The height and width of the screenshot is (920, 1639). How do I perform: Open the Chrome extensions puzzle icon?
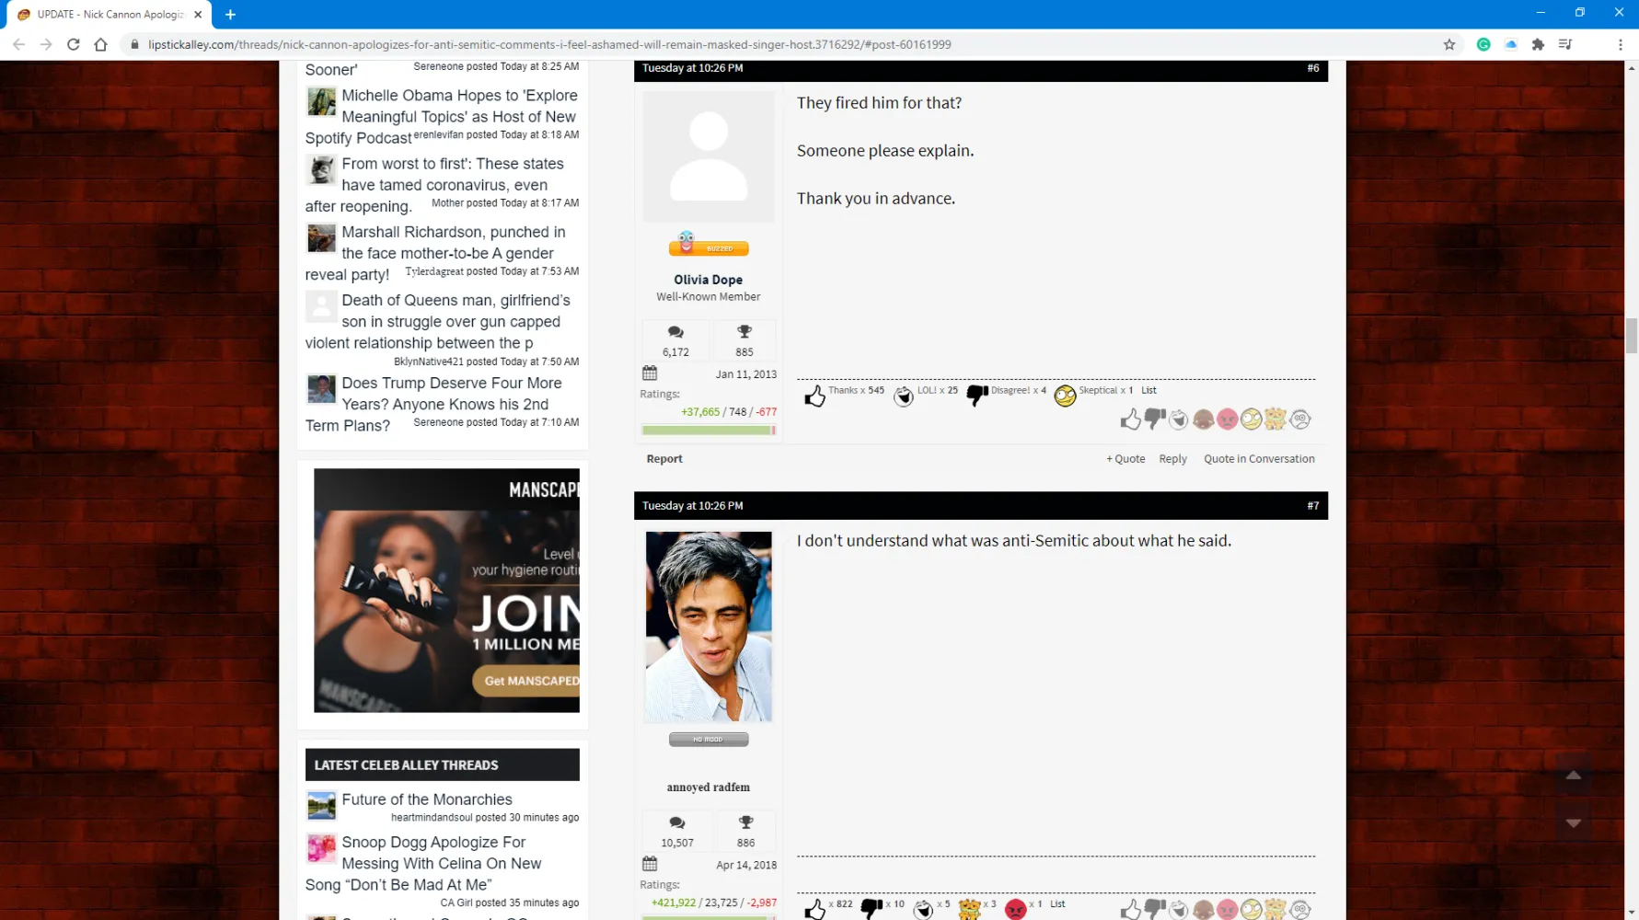point(1538,44)
